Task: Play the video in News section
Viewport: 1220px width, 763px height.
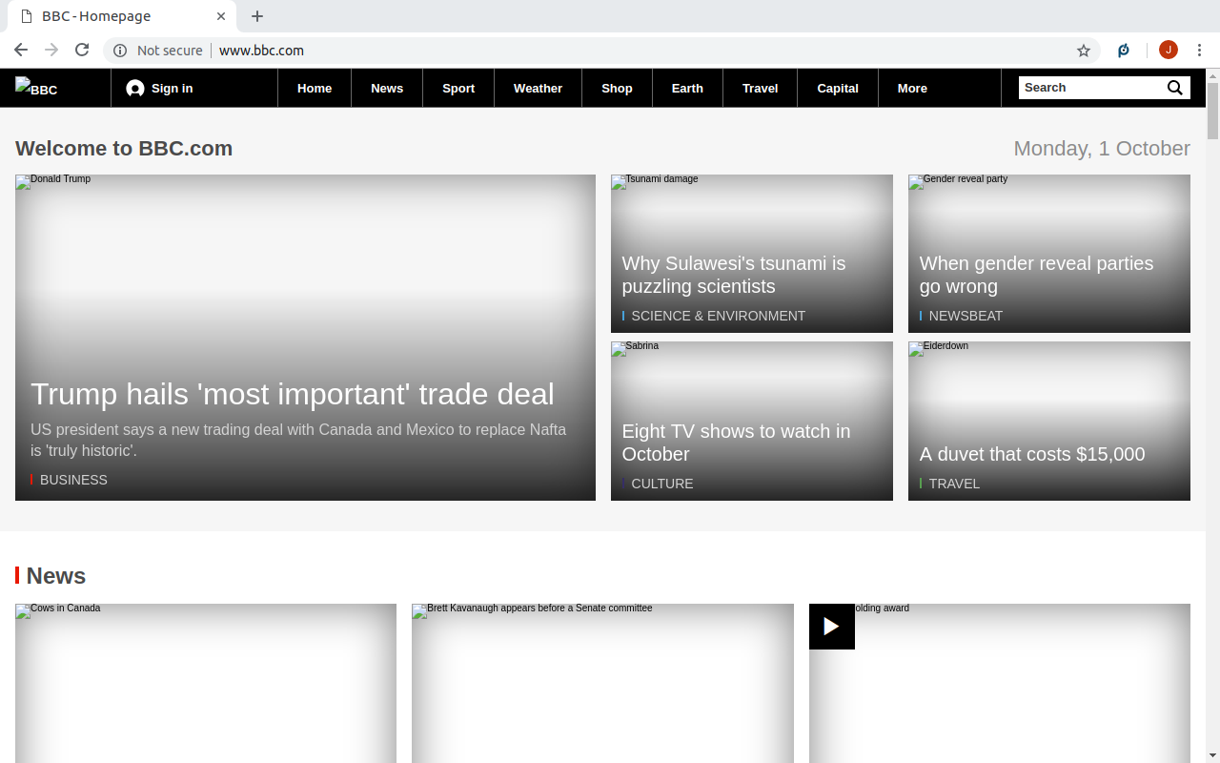Action: [x=831, y=627]
